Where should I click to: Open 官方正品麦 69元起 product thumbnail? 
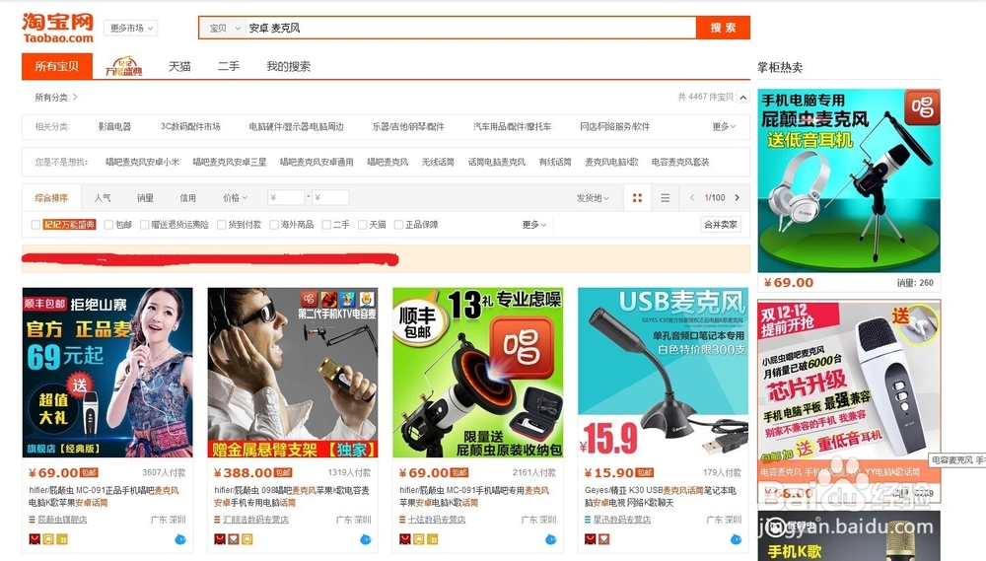107,373
